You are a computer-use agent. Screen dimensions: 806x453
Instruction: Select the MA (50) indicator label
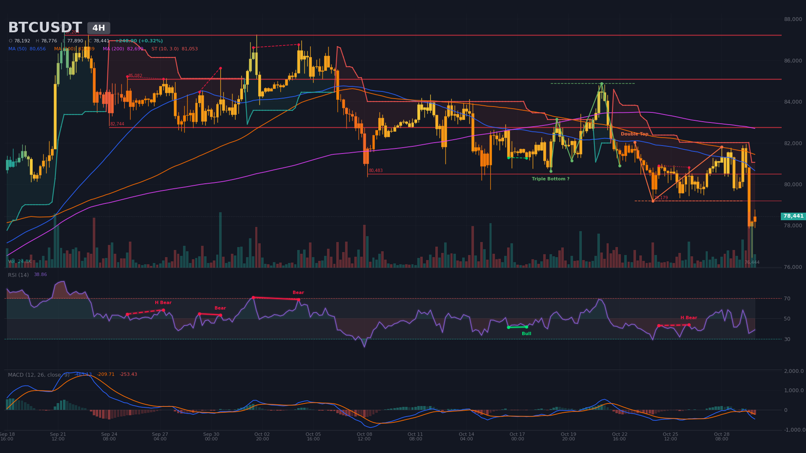point(27,49)
